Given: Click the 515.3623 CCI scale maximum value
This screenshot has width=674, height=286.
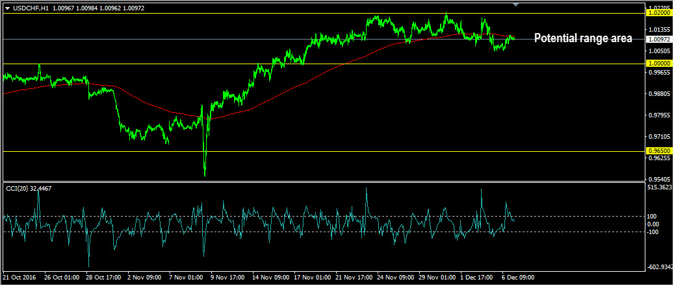Looking at the screenshot, I should tap(660, 187).
